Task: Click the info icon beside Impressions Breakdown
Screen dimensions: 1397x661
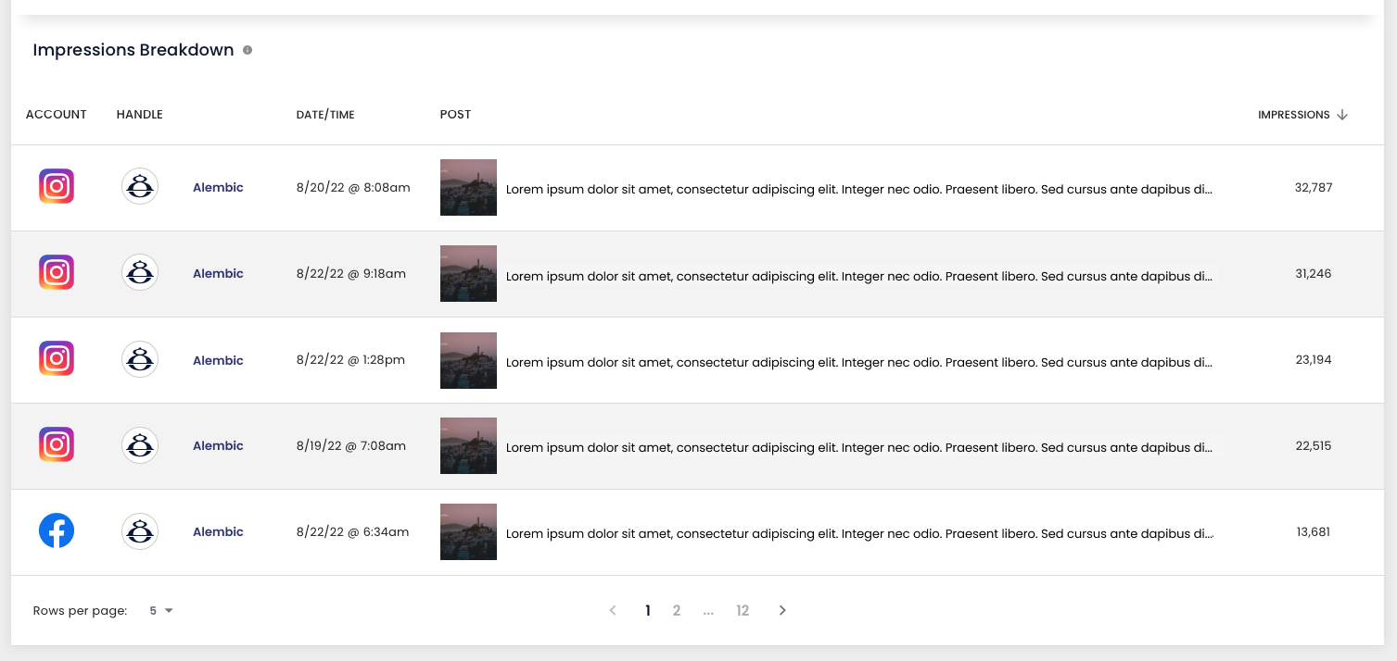Action: [248, 50]
